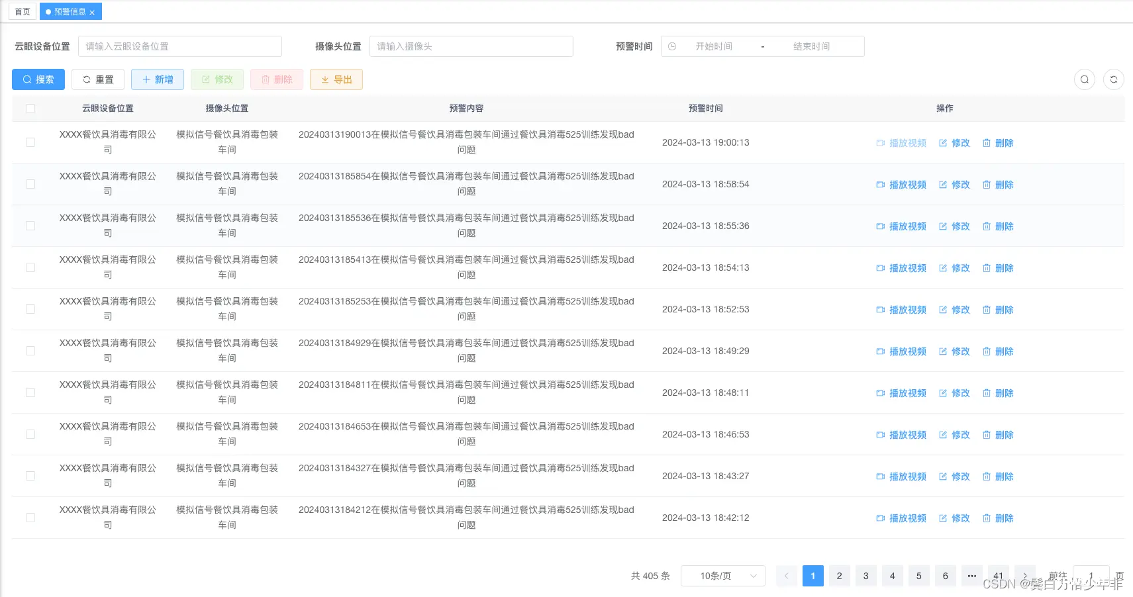Delete the 18:49:29 alert row

(x=998, y=351)
